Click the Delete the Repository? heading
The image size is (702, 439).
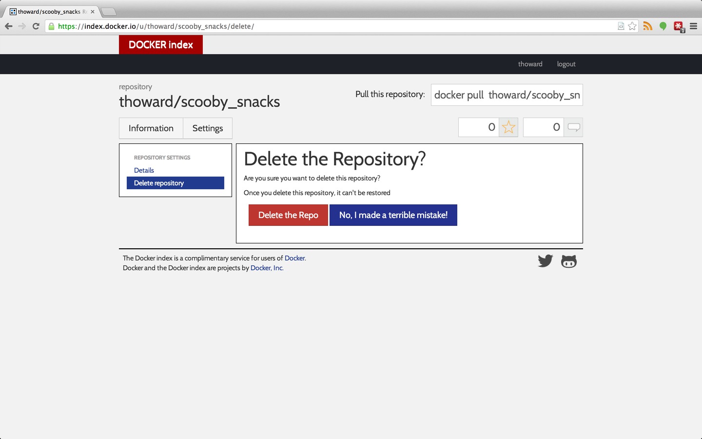tap(335, 159)
